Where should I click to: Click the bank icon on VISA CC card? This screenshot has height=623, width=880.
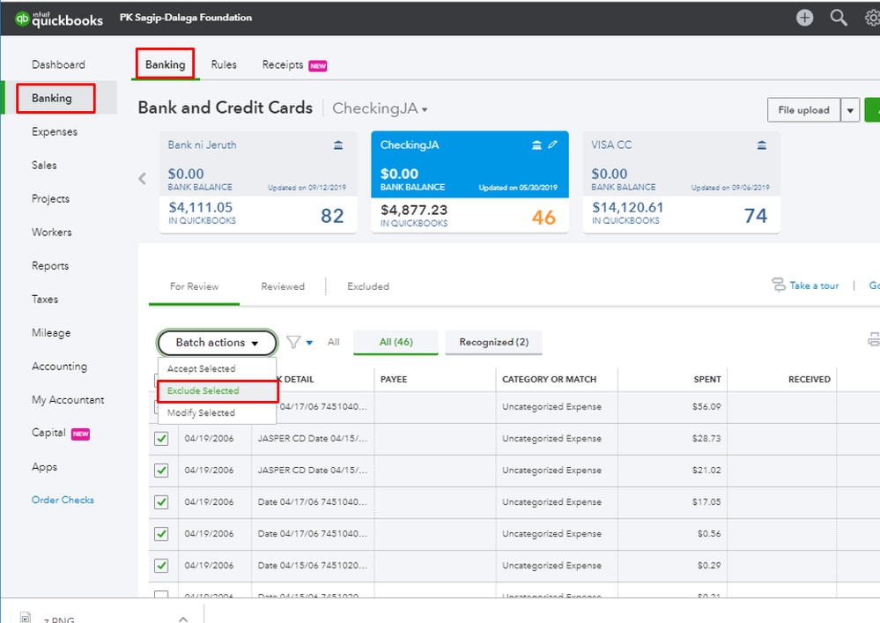[764, 145]
